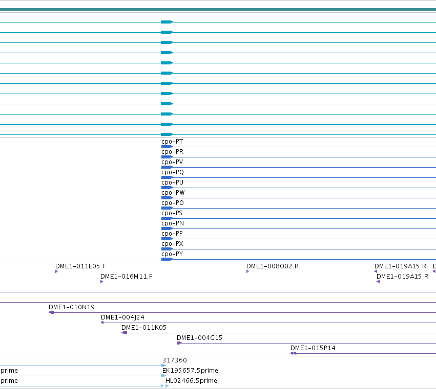Select the cpo-PO transcript label
Screen dimensions: 436x389
coord(173,203)
